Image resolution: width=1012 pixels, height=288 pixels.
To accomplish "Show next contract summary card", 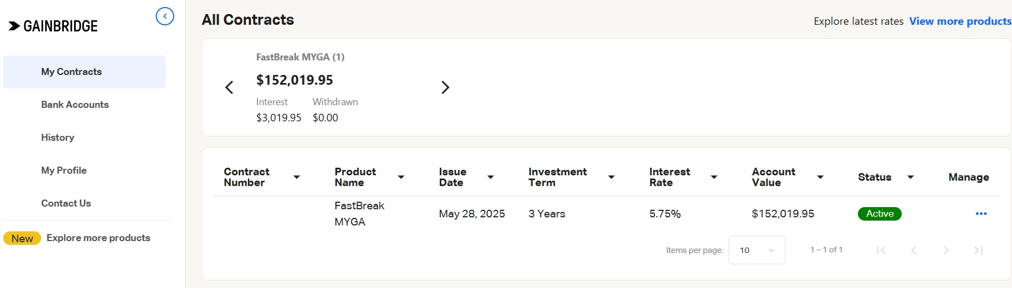I will click(x=445, y=87).
